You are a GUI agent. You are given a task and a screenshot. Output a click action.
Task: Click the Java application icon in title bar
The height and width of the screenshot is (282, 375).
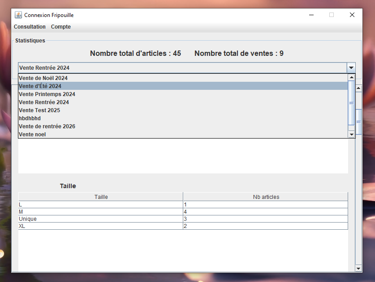click(18, 15)
